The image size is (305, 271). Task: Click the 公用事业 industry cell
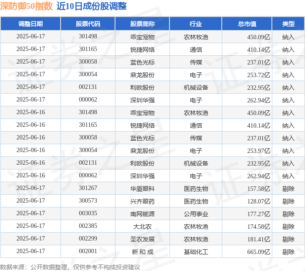[x=196, y=214]
